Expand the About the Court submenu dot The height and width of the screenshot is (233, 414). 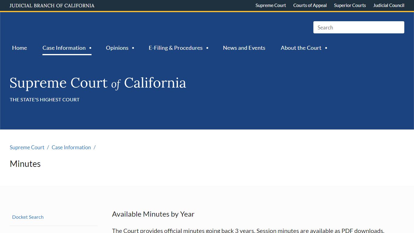(326, 48)
